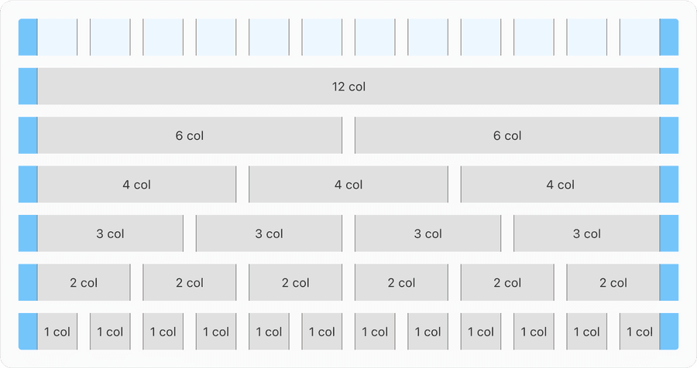Select the leftmost 2 col block
Viewport: 697px width, 368px height.
point(84,283)
